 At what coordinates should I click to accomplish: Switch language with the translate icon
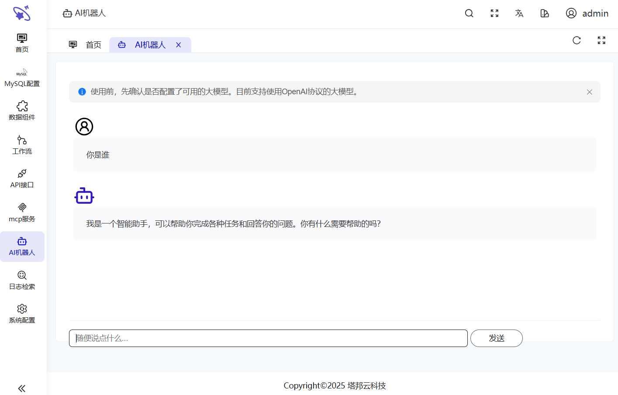tap(519, 14)
